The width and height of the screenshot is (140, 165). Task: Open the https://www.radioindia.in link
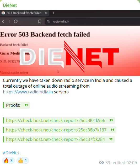(x=28, y=92)
